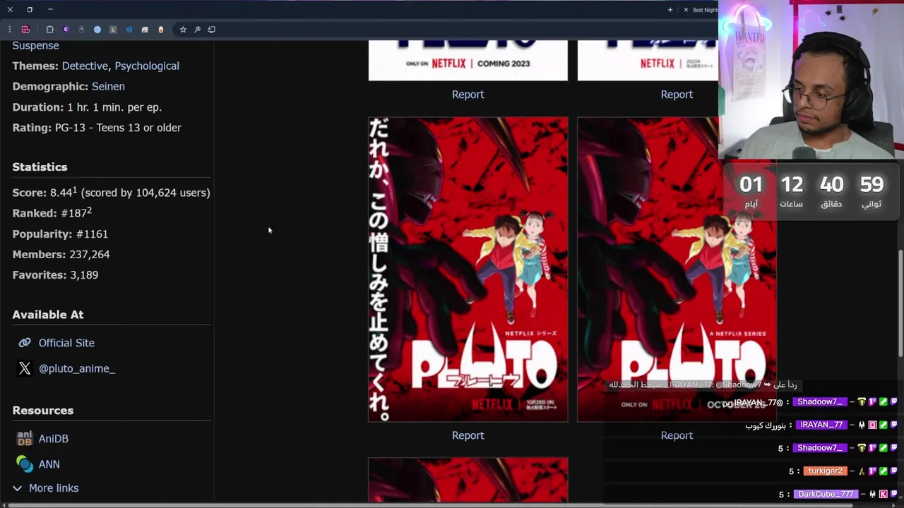
Task: Switch to the Best Night tab
Action: point(705,10)
